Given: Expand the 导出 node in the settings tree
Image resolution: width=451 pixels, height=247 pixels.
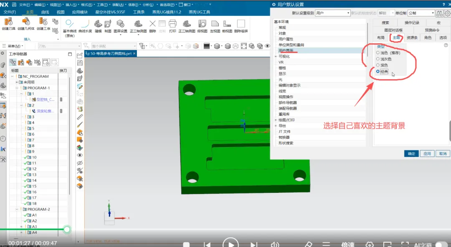Looking at the screenshot, I should (276, 126).
